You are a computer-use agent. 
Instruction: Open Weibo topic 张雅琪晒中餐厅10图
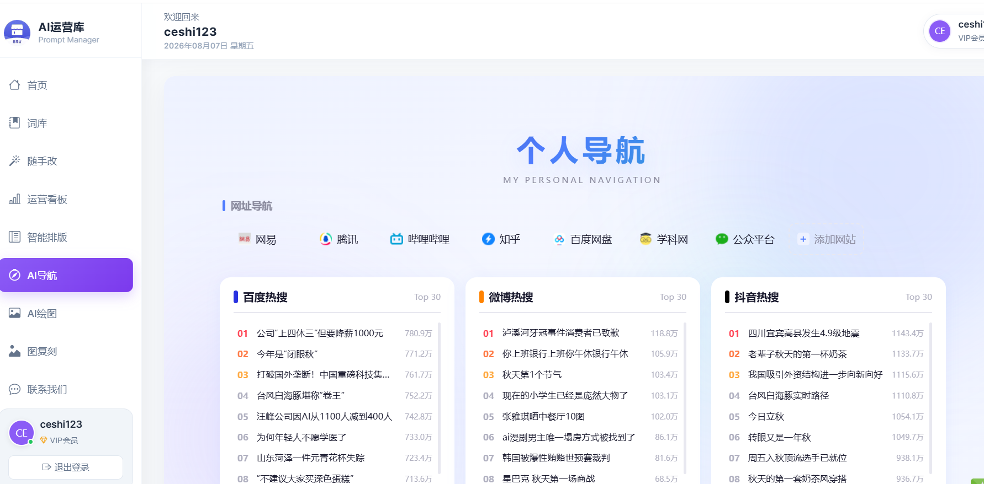click(543, 417)
